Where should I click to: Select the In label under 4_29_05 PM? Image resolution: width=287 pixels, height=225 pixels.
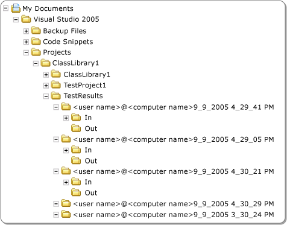coord(88,150)
